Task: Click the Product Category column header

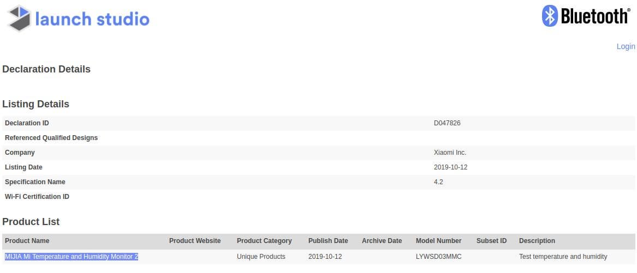Action: click(x=264, y=241)
